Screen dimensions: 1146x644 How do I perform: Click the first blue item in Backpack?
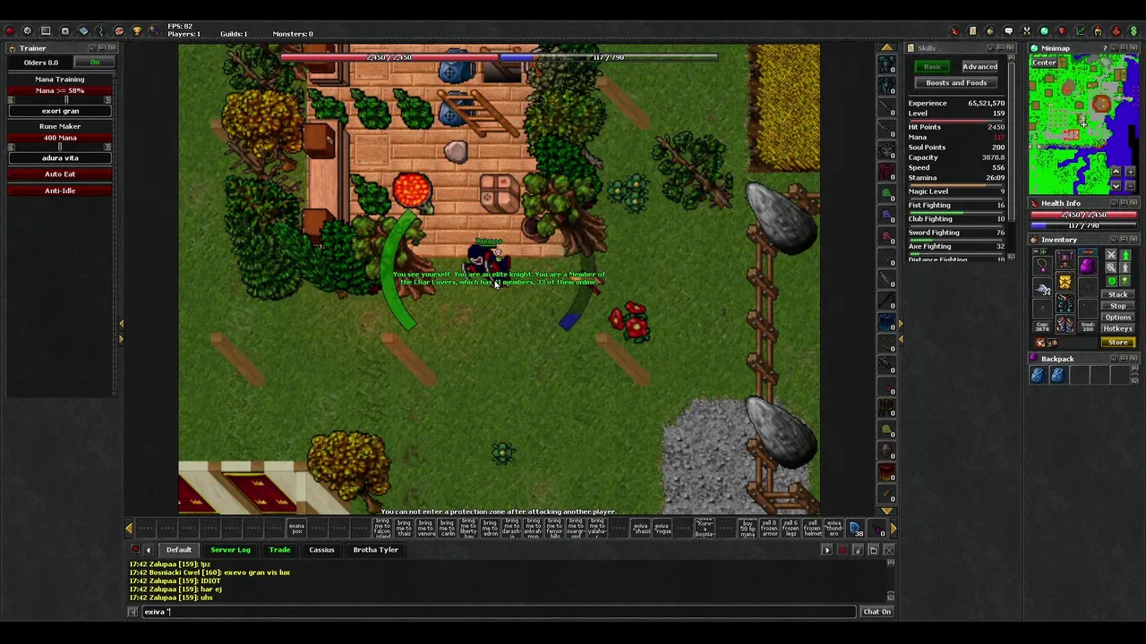click(x=1039, y=375)
